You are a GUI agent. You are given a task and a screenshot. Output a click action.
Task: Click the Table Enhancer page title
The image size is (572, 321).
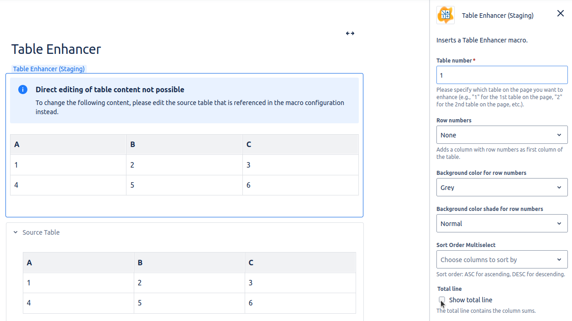pos(56,49)
